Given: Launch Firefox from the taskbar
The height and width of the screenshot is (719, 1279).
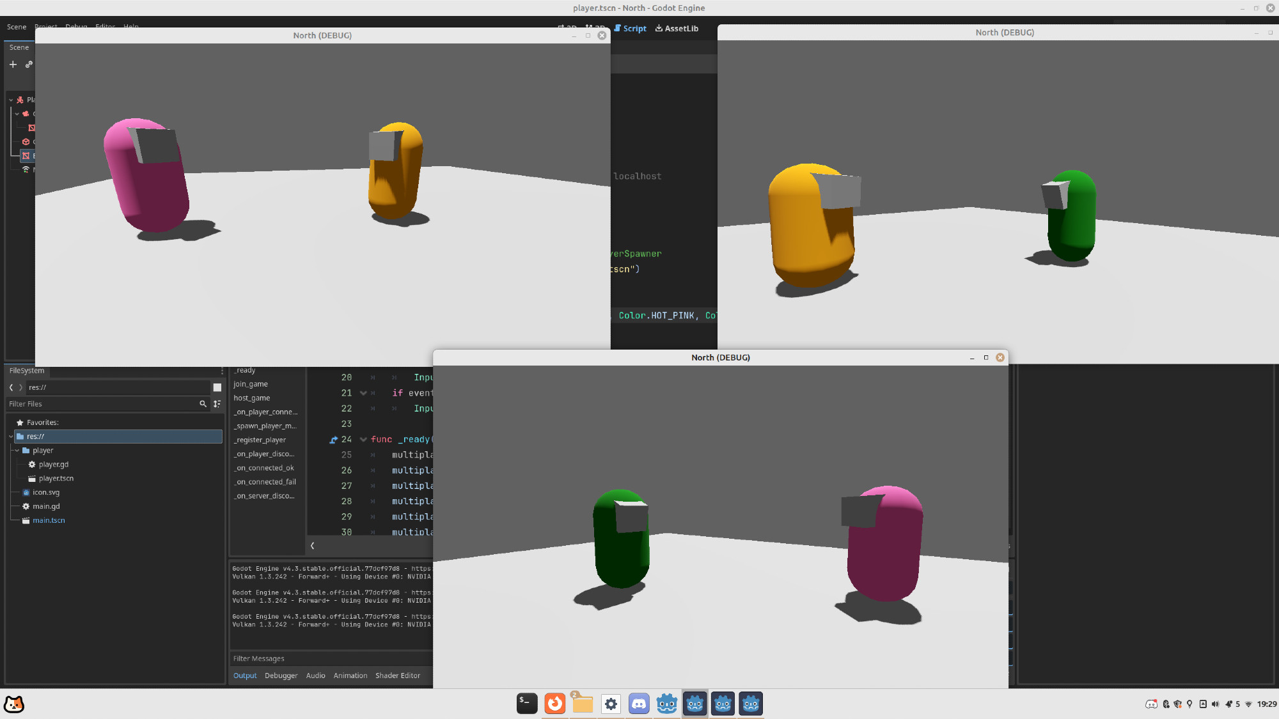Looking at the screenshot, I should click(x=555, y=704).
